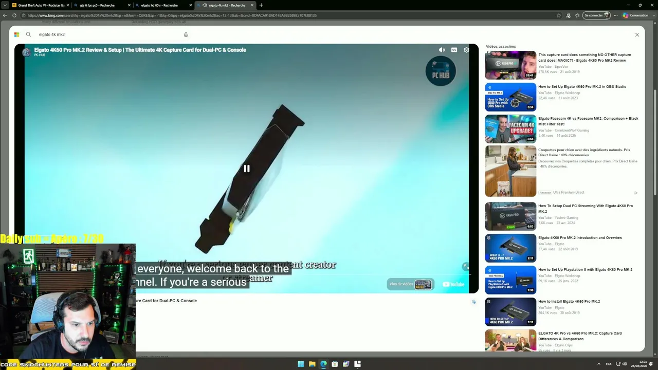Edit the 'elgato 4k mk2' search field

108,34
